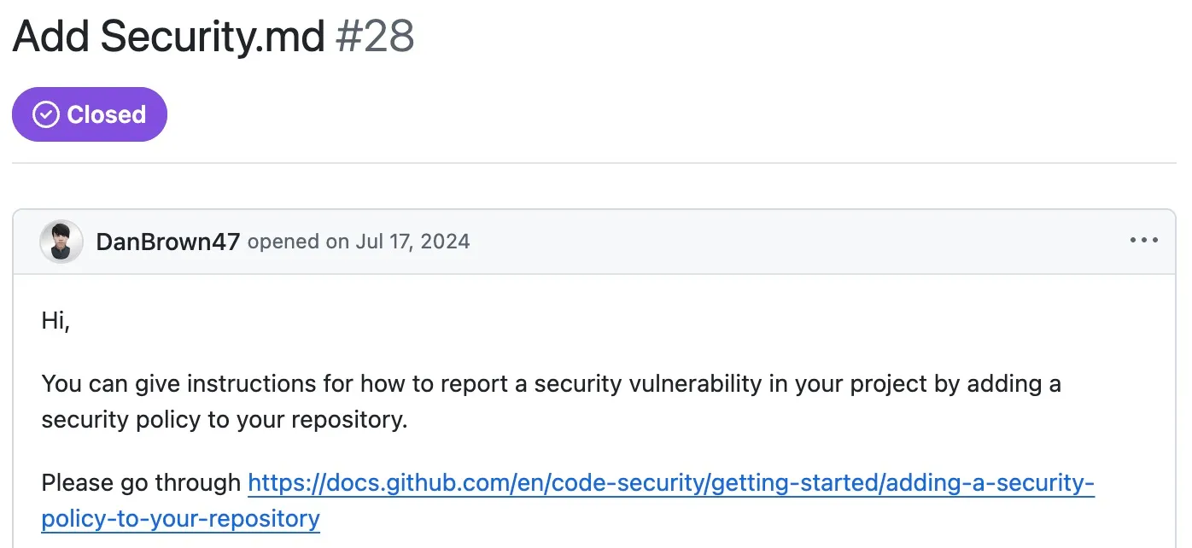
Task: Click DanBrown47's profile avatar
Action: coord(61,242)
